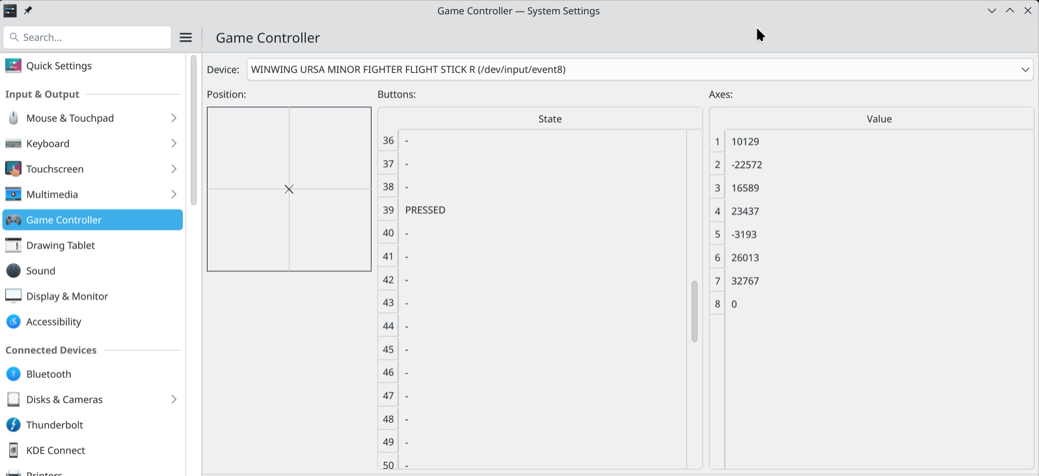
Task: Select the Accessibility icon
Action: point(13,321)
